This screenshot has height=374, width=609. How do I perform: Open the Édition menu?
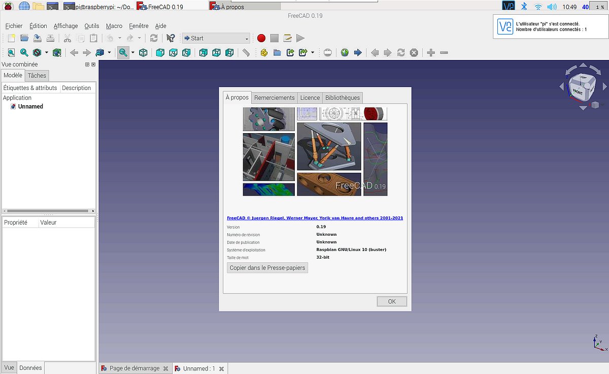click(38, 26)
